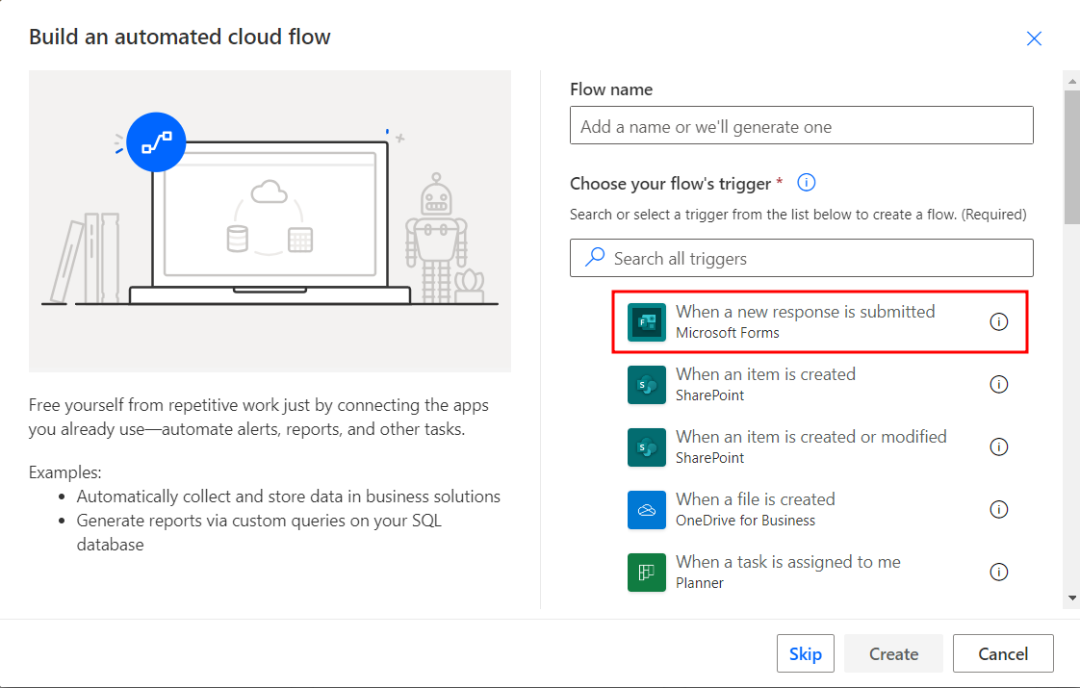Click the Skip button
The width and height of the screenshot is (1080, 688).
point(805,653)
